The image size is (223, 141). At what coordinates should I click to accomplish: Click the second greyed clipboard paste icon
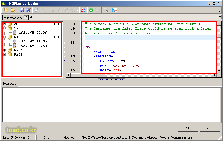tap(66, 10)
